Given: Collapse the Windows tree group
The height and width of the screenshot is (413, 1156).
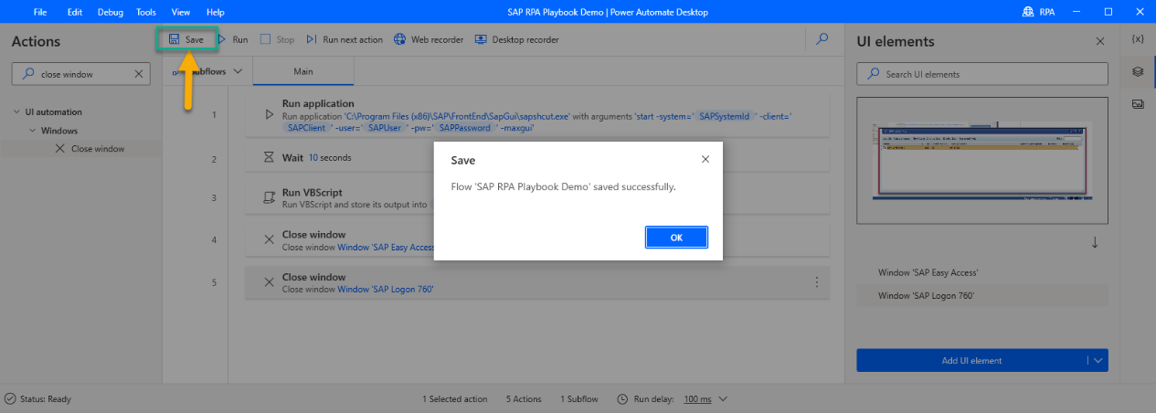Looking at the screenshot, I should pos(34,131).
